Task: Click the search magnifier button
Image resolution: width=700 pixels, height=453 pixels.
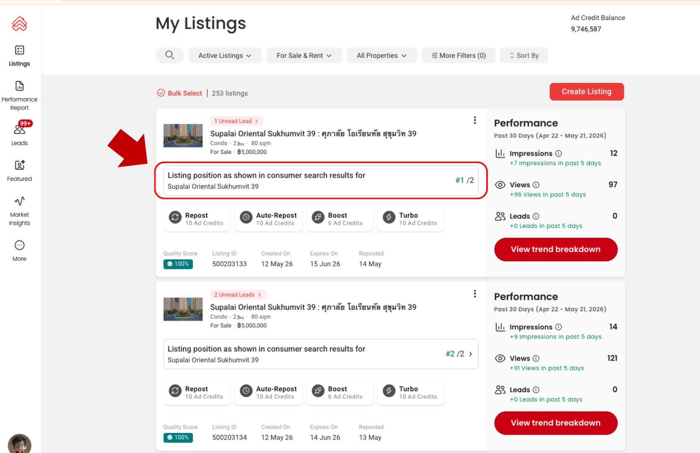Action: (x=169, y=55)
